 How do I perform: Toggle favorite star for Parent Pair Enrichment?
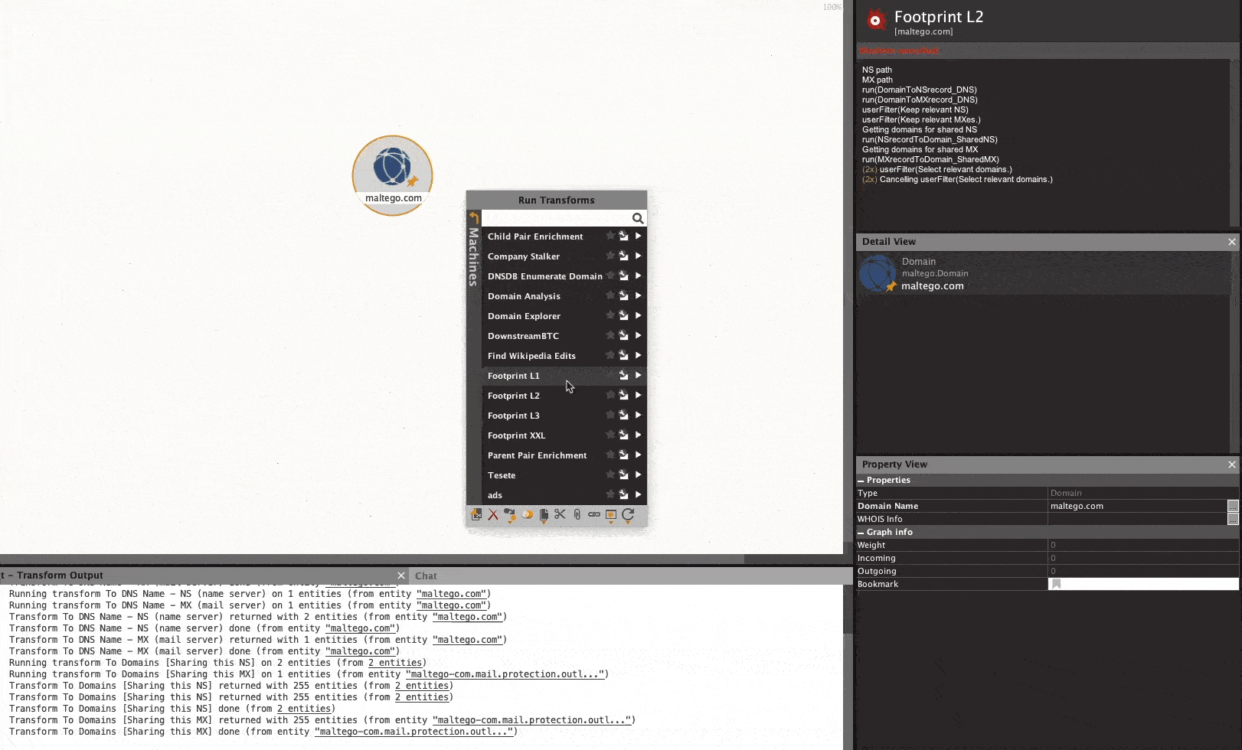[x=610, y=455]
